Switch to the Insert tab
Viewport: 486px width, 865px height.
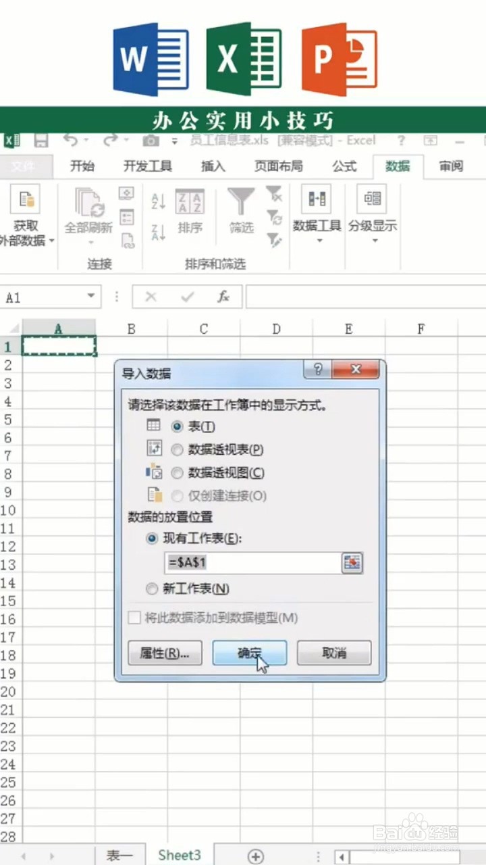click(x=213, y=166)
